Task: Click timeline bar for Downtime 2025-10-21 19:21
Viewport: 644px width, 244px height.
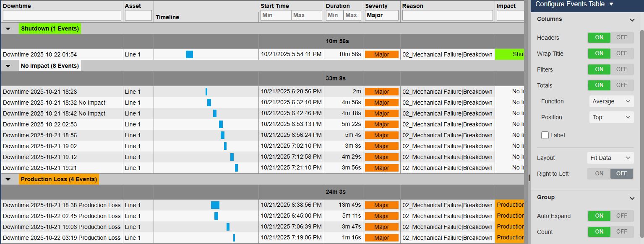Action: point(236,168)
